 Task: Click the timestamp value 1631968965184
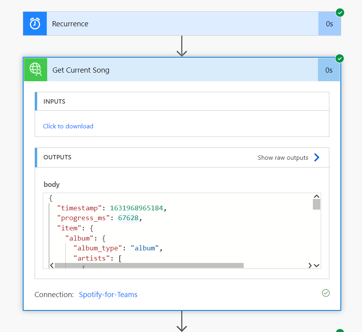point(136,208)
